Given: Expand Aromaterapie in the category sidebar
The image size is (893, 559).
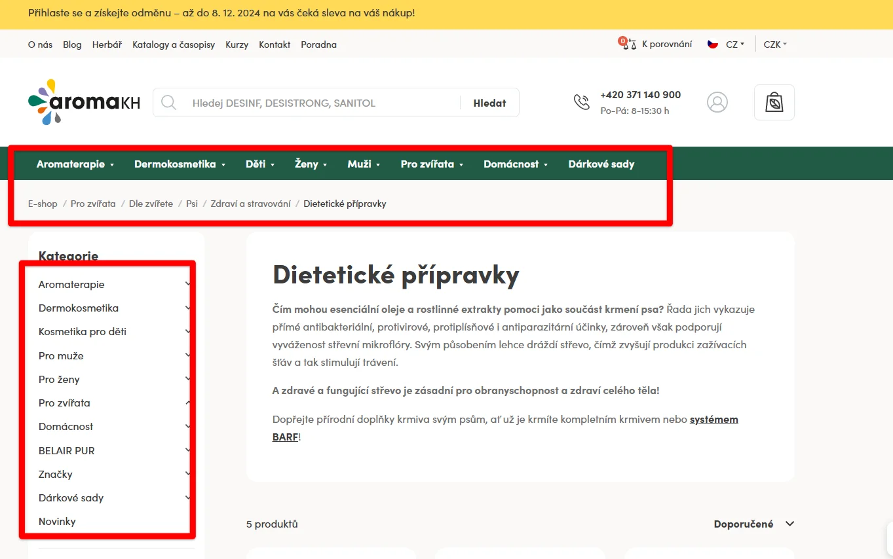Looking at the screenshot, I should [188, 284].
